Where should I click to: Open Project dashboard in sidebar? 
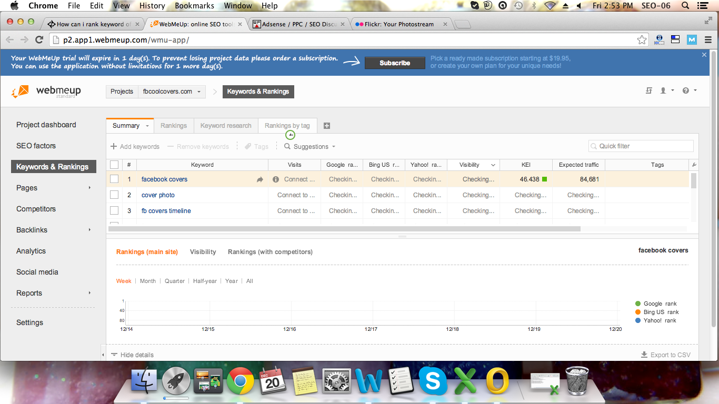[x=46, y=125]
